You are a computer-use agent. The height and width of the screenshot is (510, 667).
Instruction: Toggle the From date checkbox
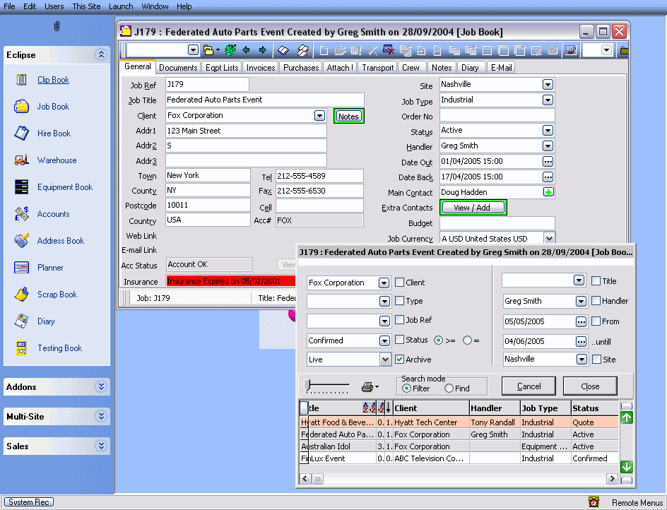point(596,321)
